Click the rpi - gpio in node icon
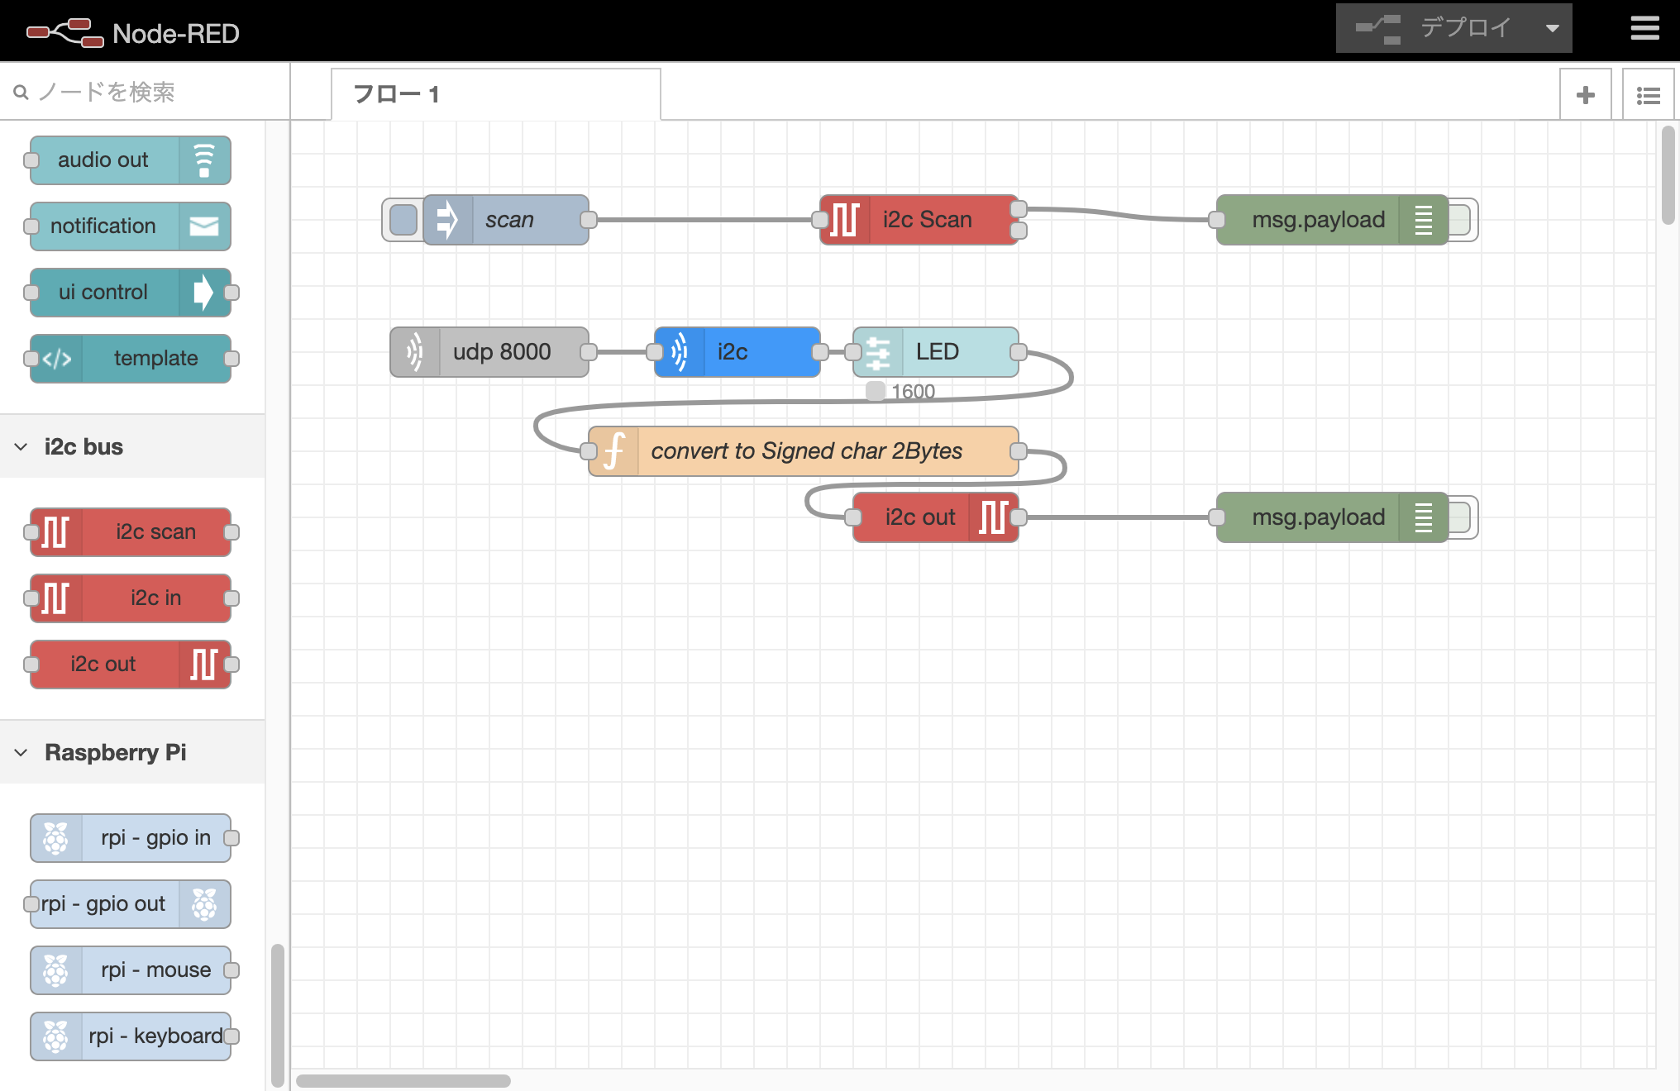The height and width of the screenshot is (1091, 1680). pos(56,837)
